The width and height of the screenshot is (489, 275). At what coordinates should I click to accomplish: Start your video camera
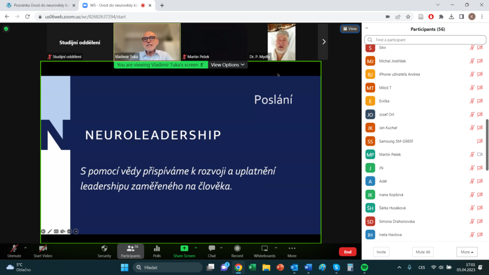point(43,251)
